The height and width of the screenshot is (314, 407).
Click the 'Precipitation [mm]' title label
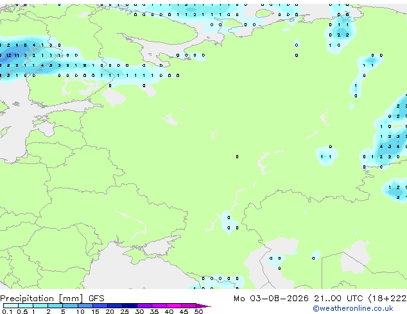(x=42, y=299)
